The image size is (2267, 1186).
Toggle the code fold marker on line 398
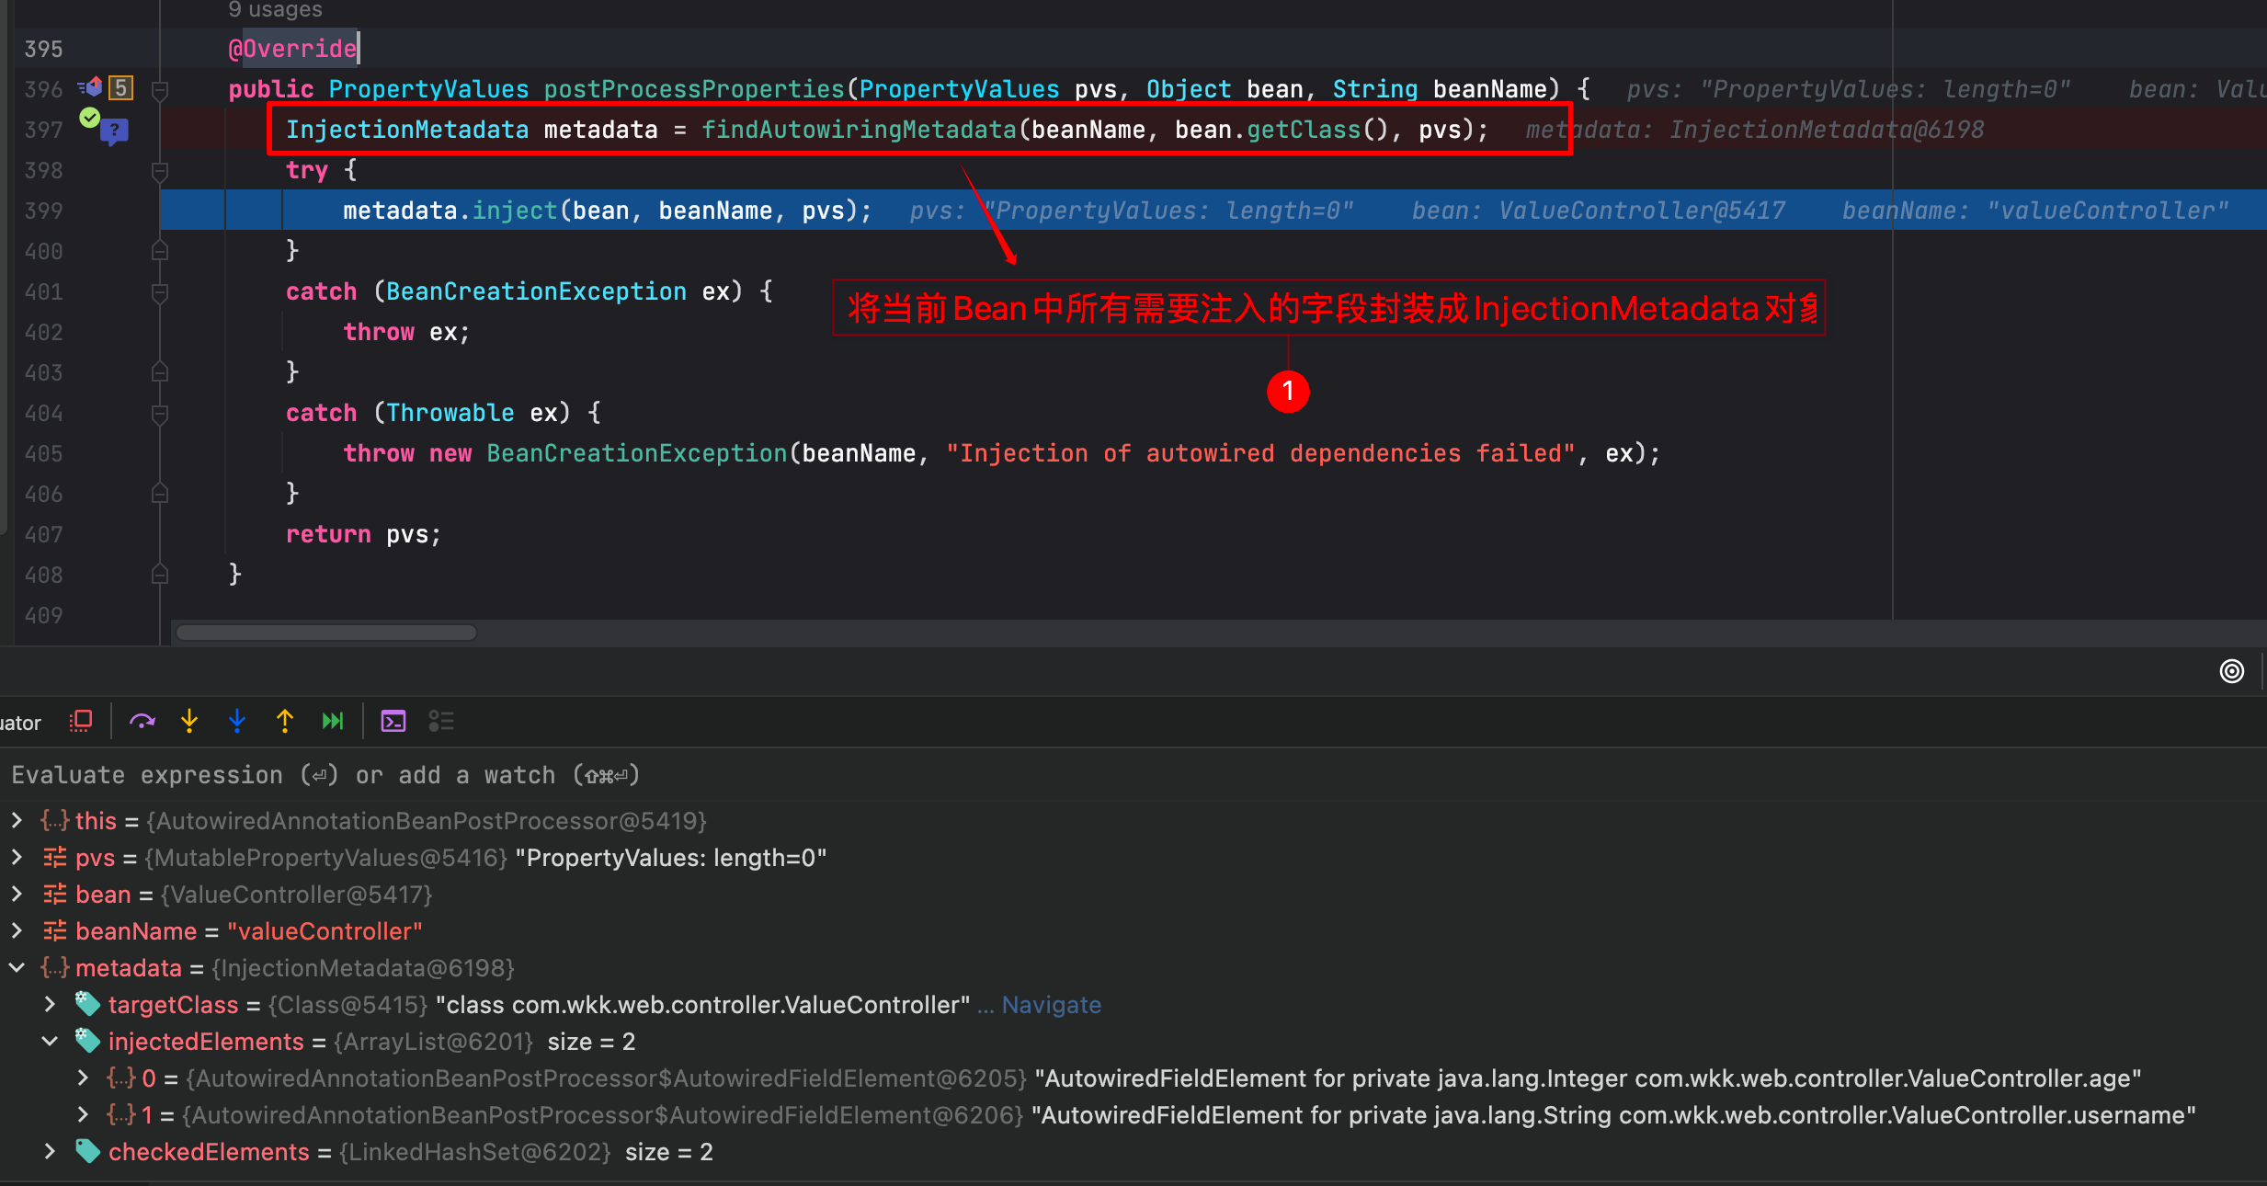(x=159, y=171)
